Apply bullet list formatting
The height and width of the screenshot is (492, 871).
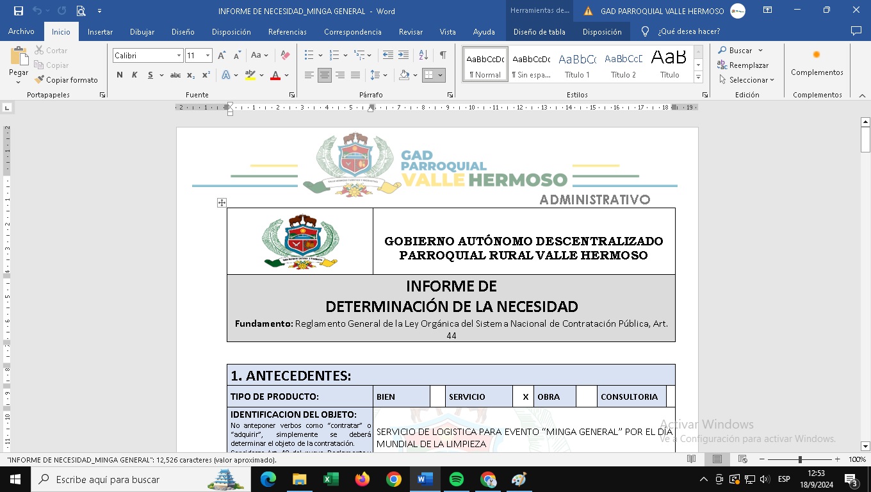309,56
